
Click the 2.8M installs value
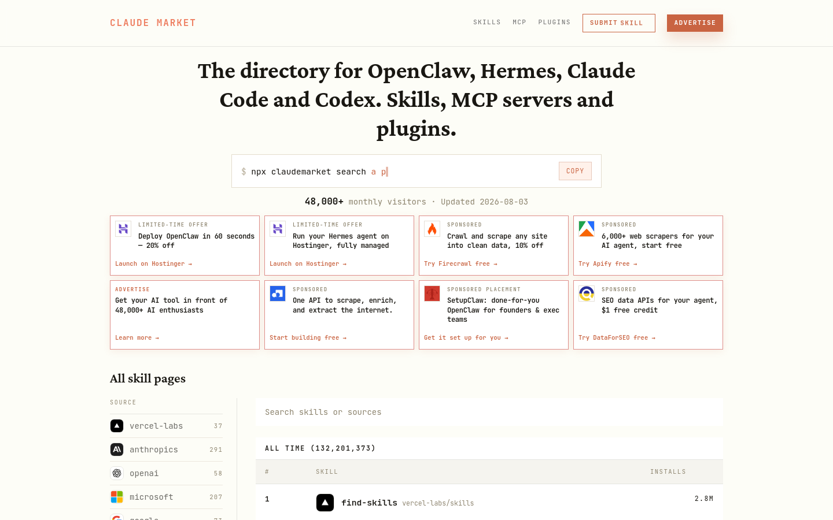coord(704,499)
